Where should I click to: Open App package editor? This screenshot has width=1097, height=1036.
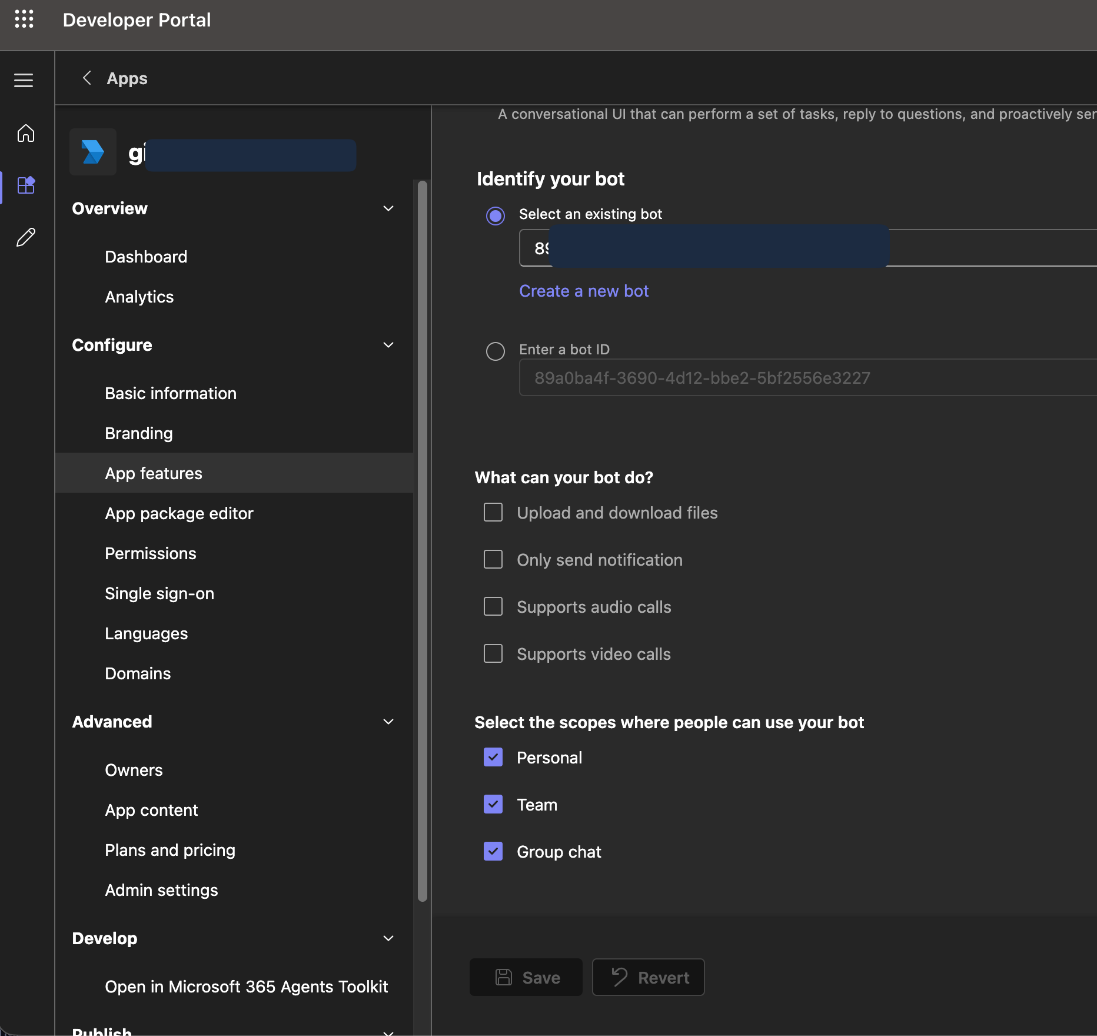coord(179,513)
